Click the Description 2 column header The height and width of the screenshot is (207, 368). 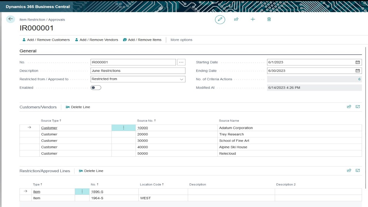286,185
